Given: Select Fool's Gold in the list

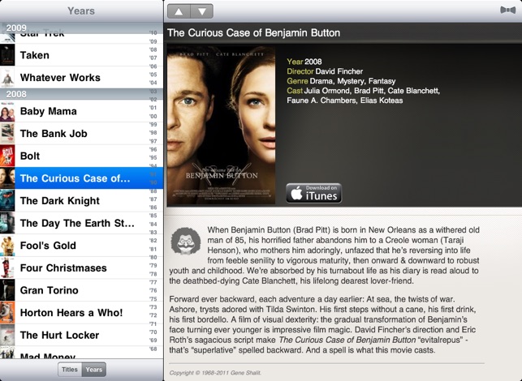Looking at the screenshot, I should [81, 246].
